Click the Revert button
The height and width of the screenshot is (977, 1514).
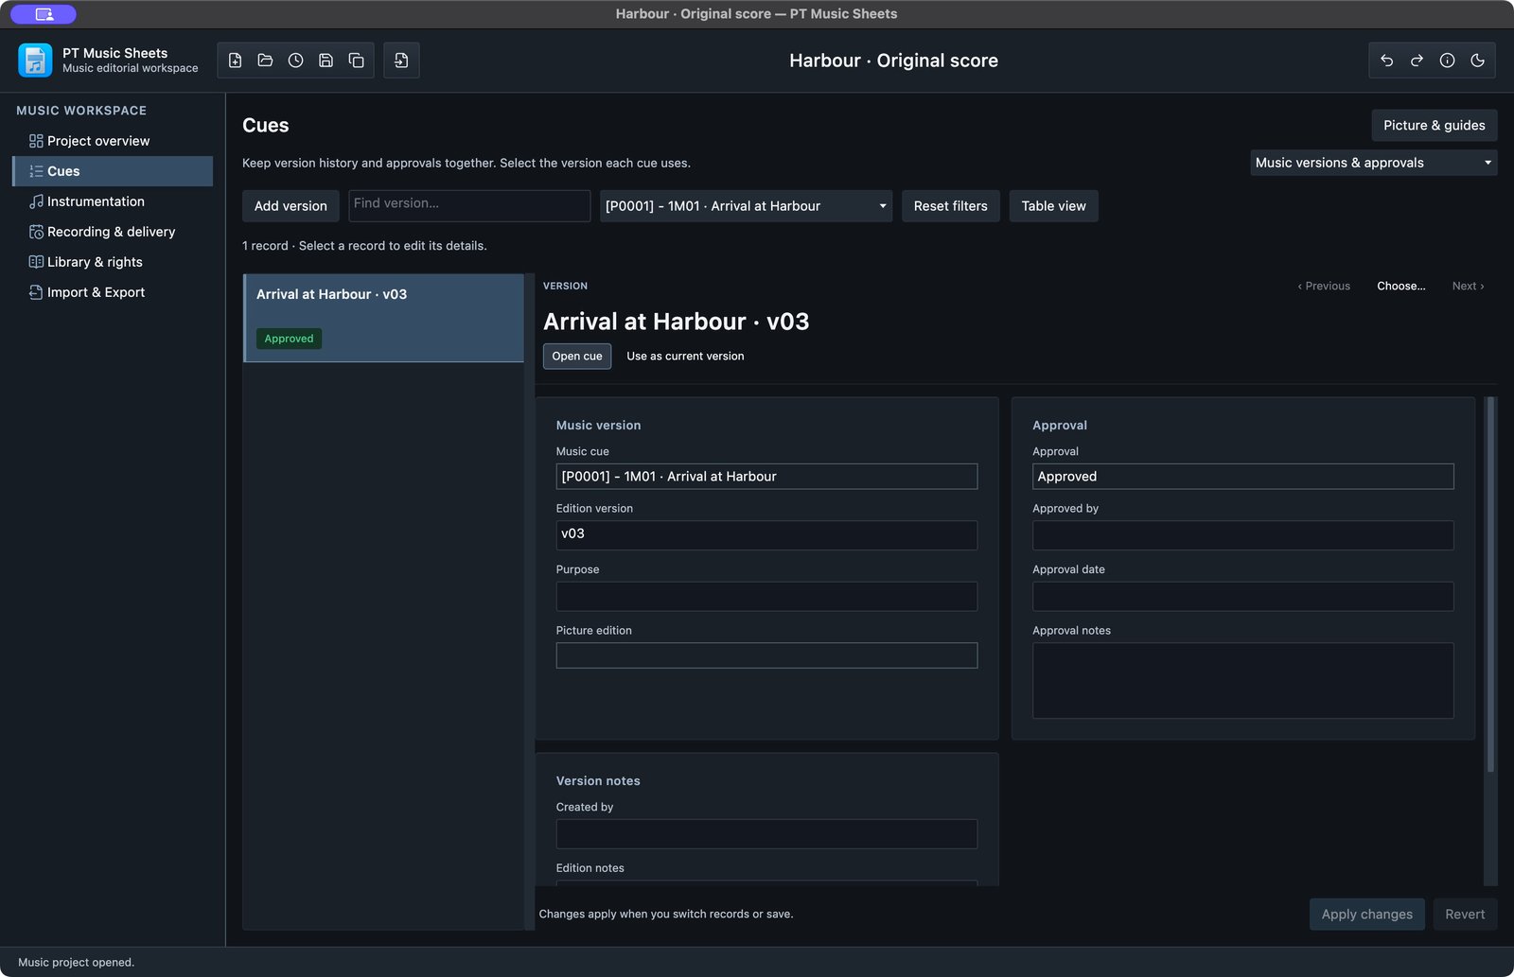pos(1465,915)
